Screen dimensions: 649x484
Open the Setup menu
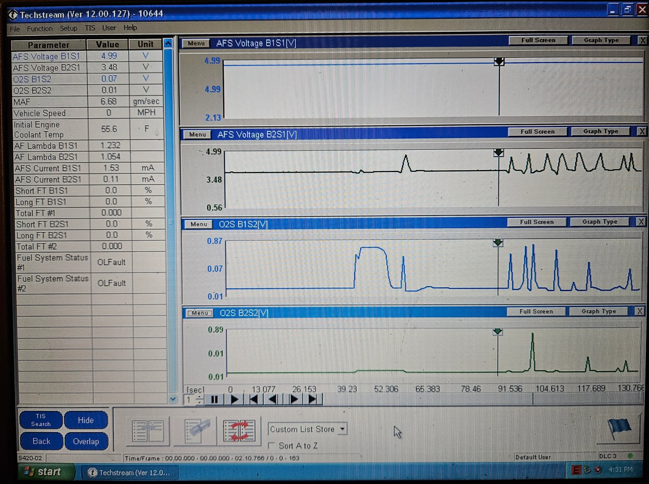[x=68, y=28]
